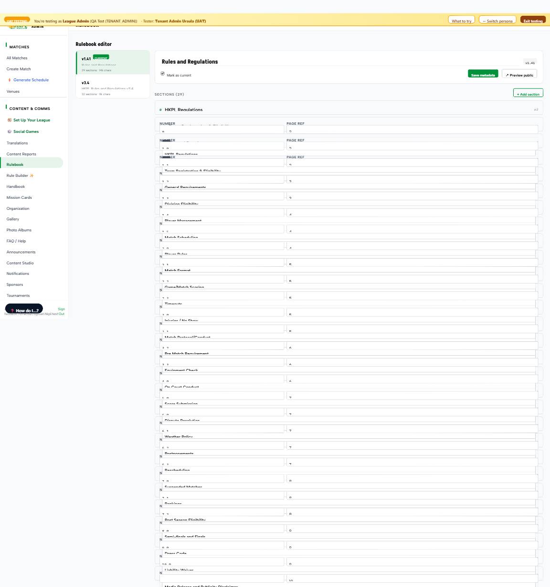Open Translations in the sidebar
Screen dimensions: 550x587
tap(17, 143)
